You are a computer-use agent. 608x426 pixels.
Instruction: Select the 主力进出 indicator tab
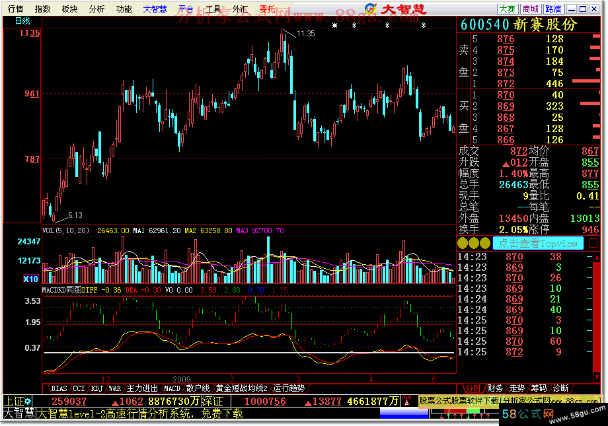(142, 388)
